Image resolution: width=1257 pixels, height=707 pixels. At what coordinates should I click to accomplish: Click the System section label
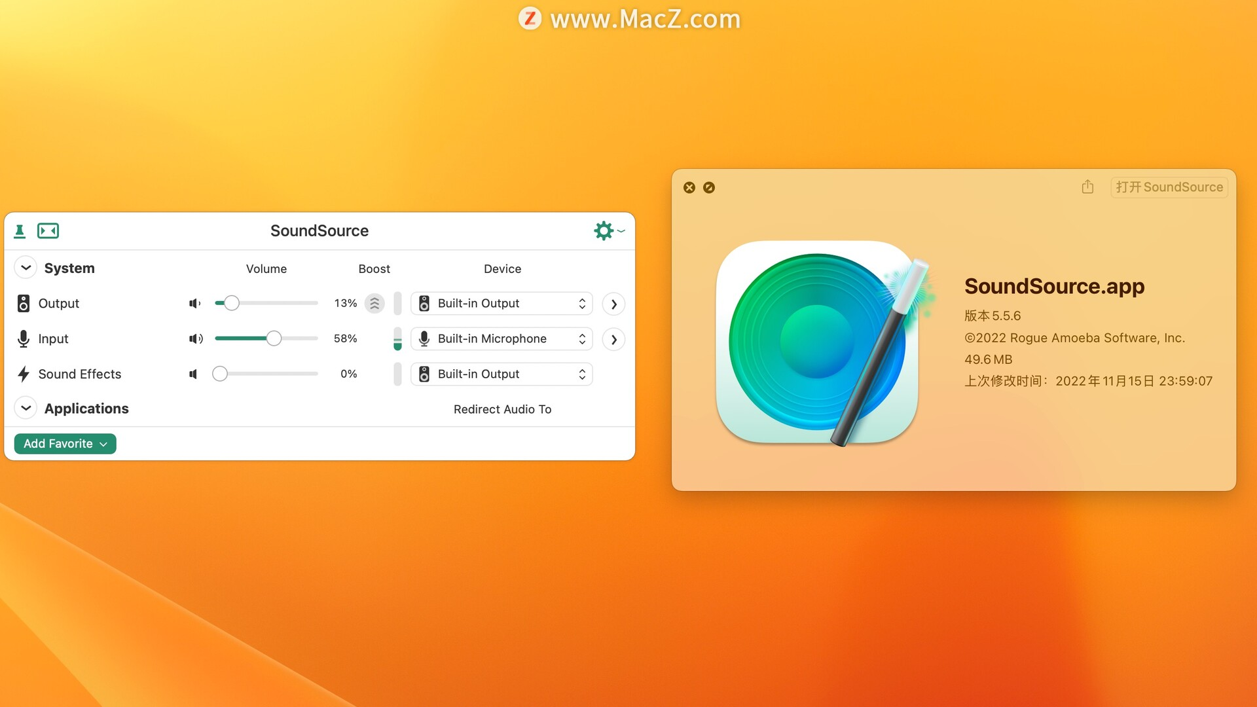[69, 268]
